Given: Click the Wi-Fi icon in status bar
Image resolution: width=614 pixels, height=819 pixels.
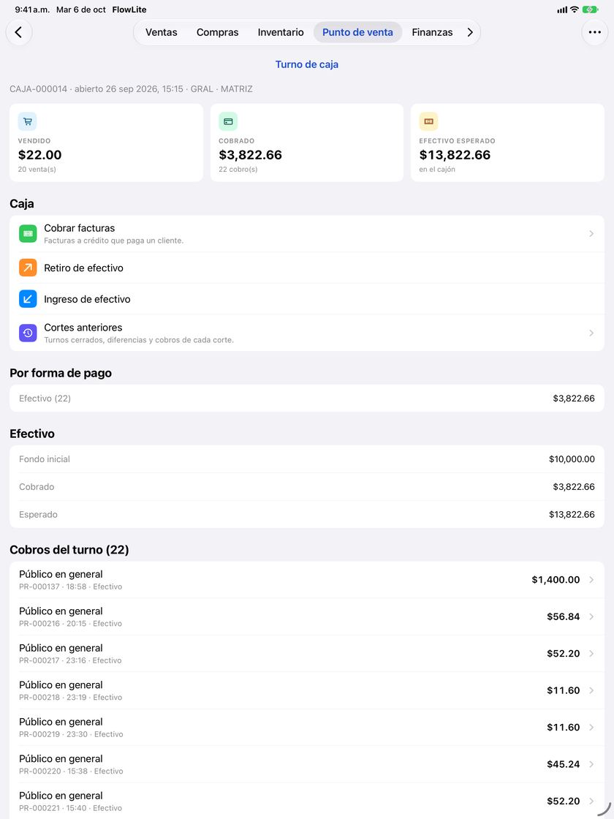Looking at the screenshot, I should pyautogui.click(x=575, y=10).
